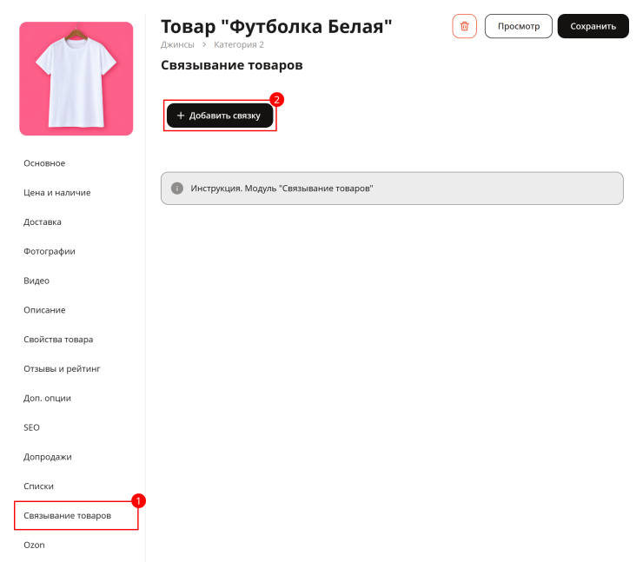Click the Связывание товаров section heading

click(232, 65)
